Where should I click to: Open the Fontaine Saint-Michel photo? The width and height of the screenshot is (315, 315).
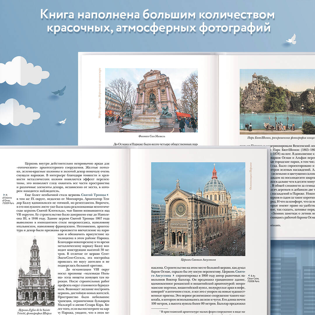(x=151, y=100)
